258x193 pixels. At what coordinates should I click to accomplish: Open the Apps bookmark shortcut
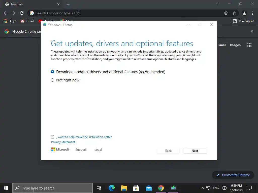coord(10,21)
